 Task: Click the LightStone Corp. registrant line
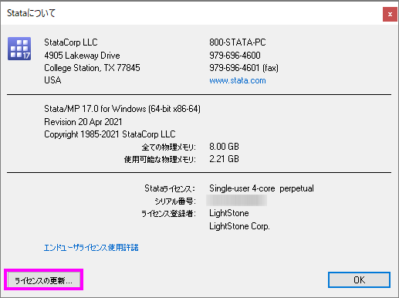pyautogui.click(x=239, y=226)
